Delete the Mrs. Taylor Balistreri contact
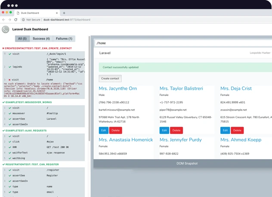Screen dimensions: 272x197 coord(176,130)
